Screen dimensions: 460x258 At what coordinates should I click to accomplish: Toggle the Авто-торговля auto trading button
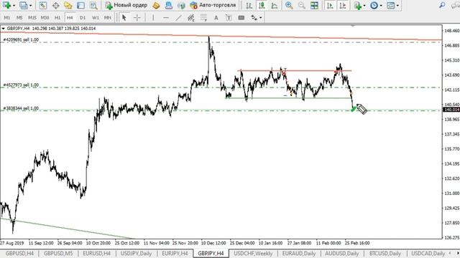coord(213,5)
